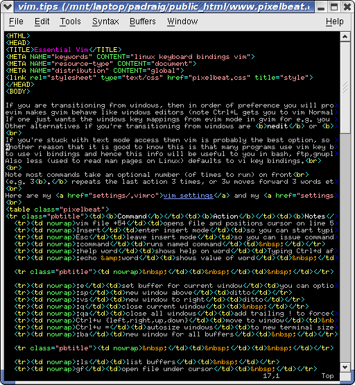Viewport: 355px width, 385px height.
Task: Open the Edit menu
Action: 42,22
